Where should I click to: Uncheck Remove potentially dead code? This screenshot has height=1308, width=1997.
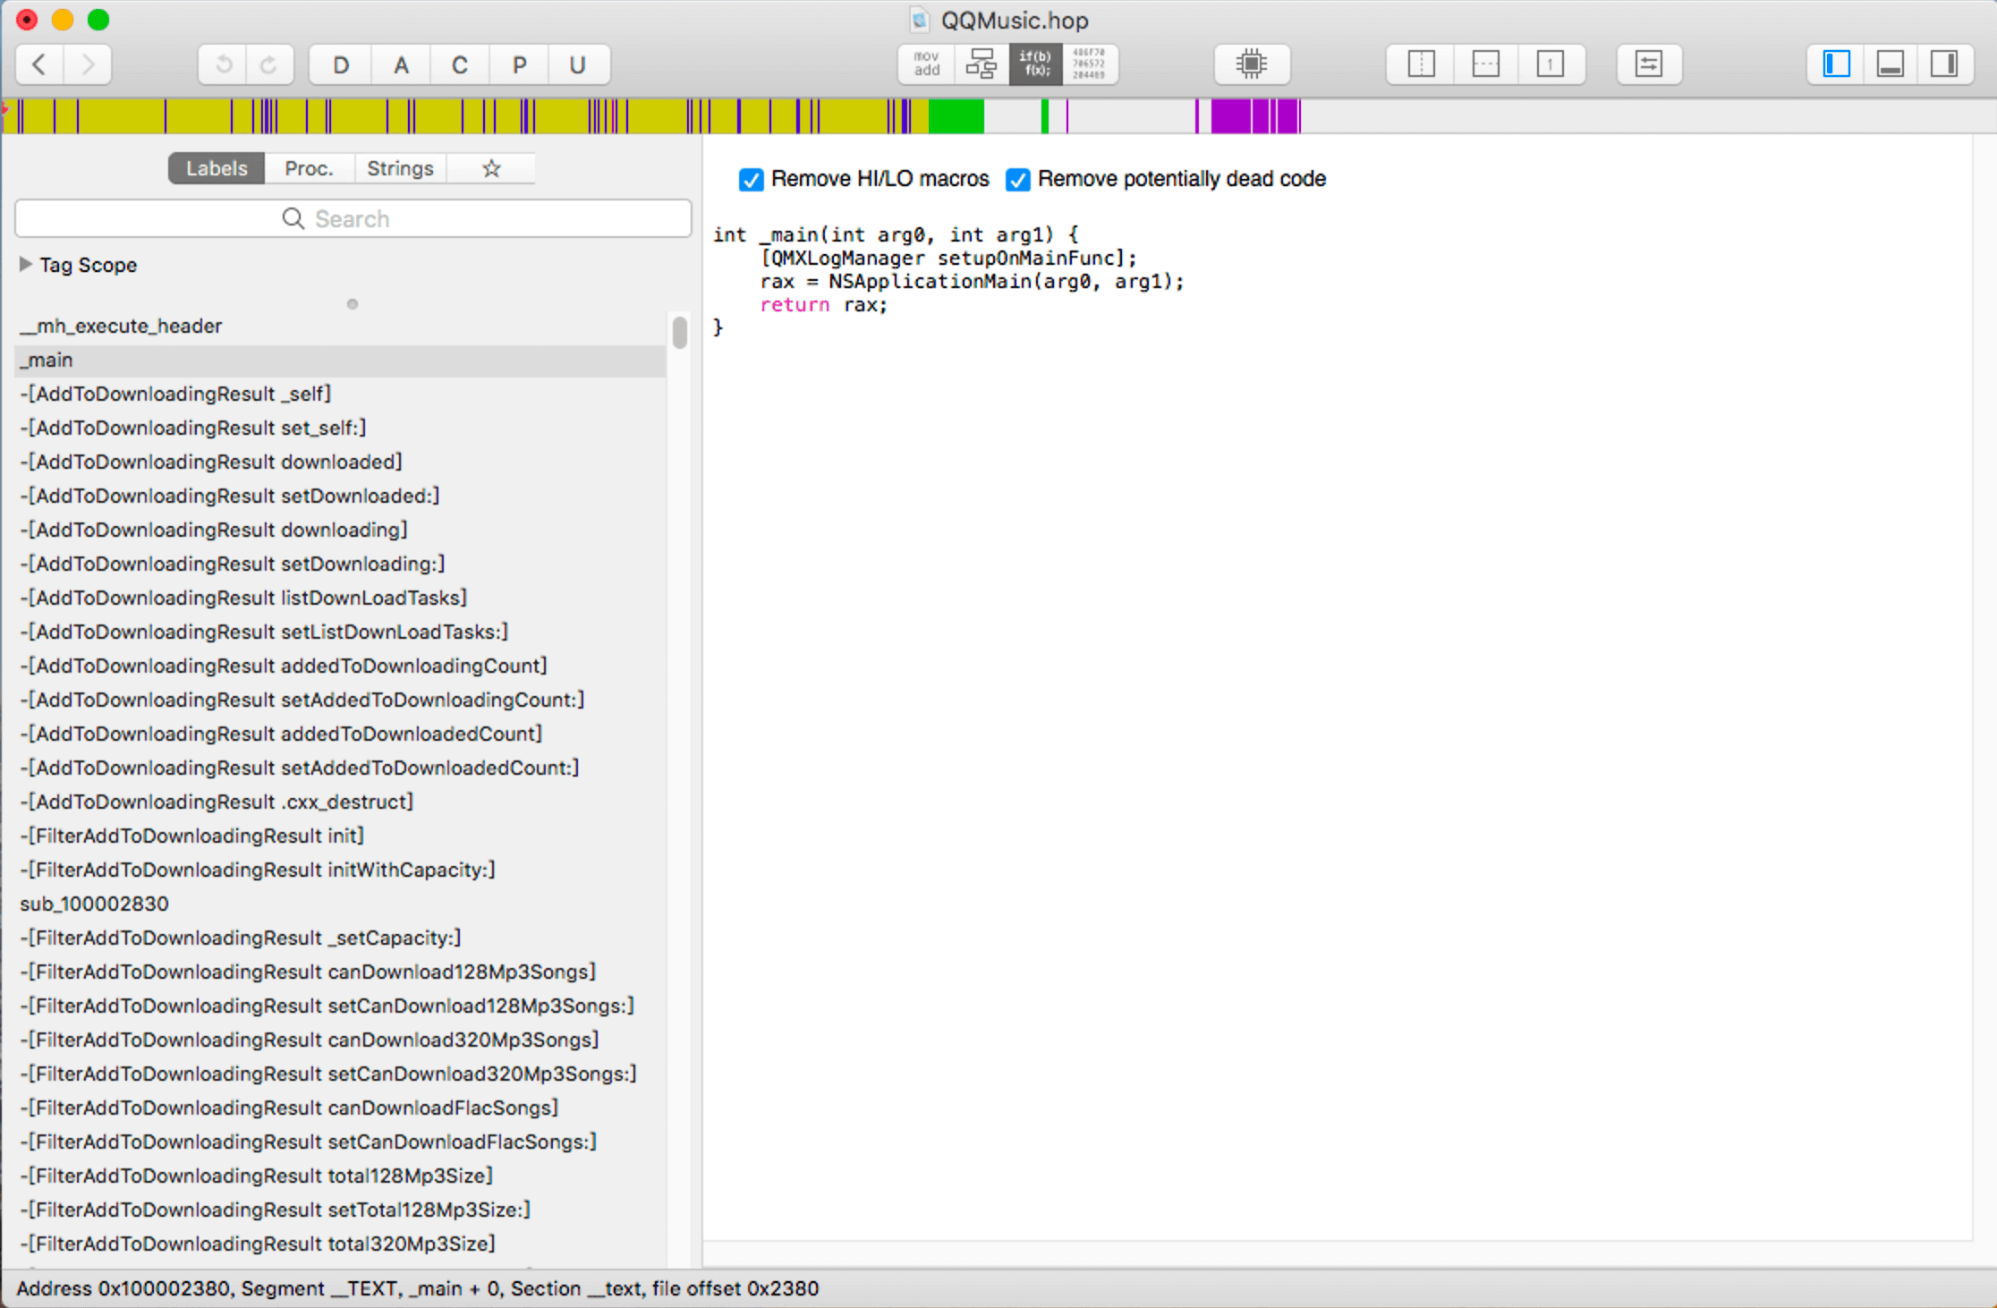(x=1017, y=180)
